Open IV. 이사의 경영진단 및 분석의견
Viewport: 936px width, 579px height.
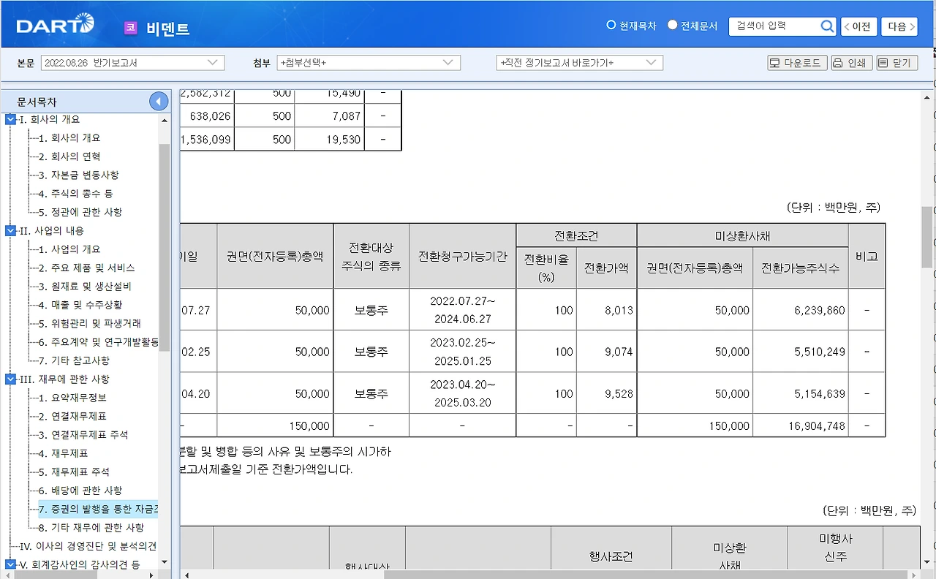pyautogui.click(x=87, y=546)
